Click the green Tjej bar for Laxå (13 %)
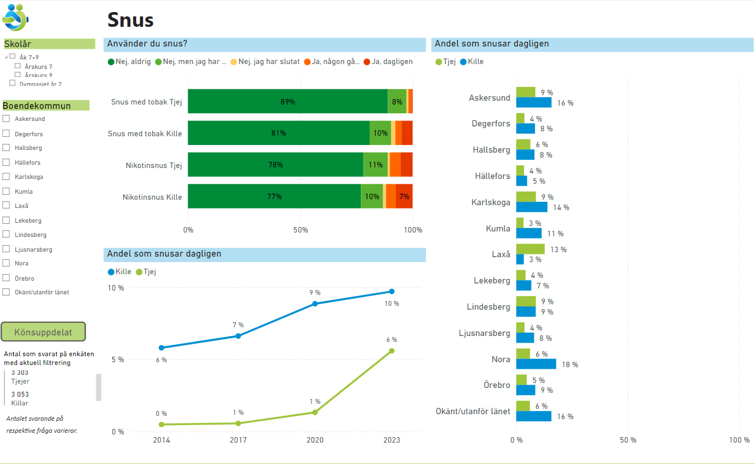 click(x=531, y=249)
